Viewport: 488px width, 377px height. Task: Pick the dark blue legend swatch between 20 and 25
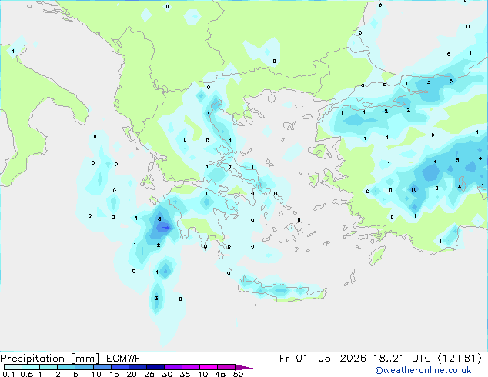coord(138,367)
